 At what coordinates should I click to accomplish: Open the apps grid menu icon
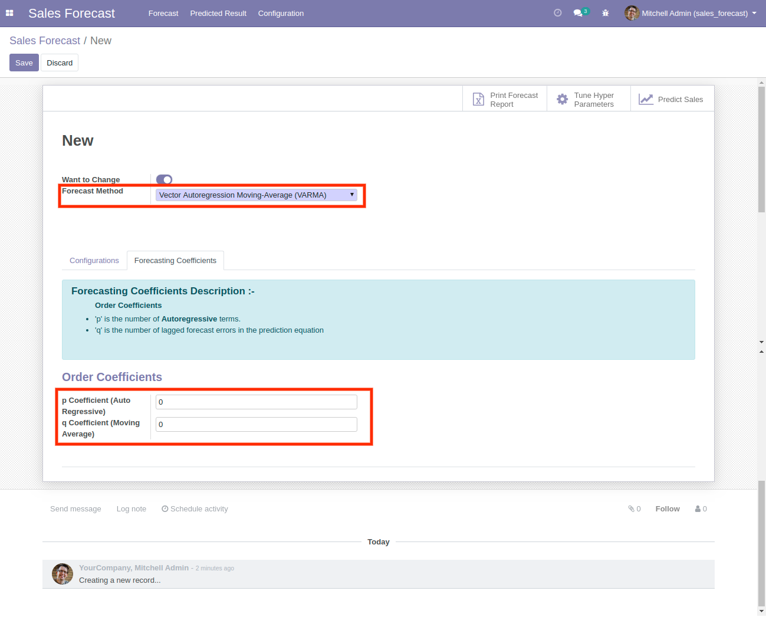click(x=9, y=13)
